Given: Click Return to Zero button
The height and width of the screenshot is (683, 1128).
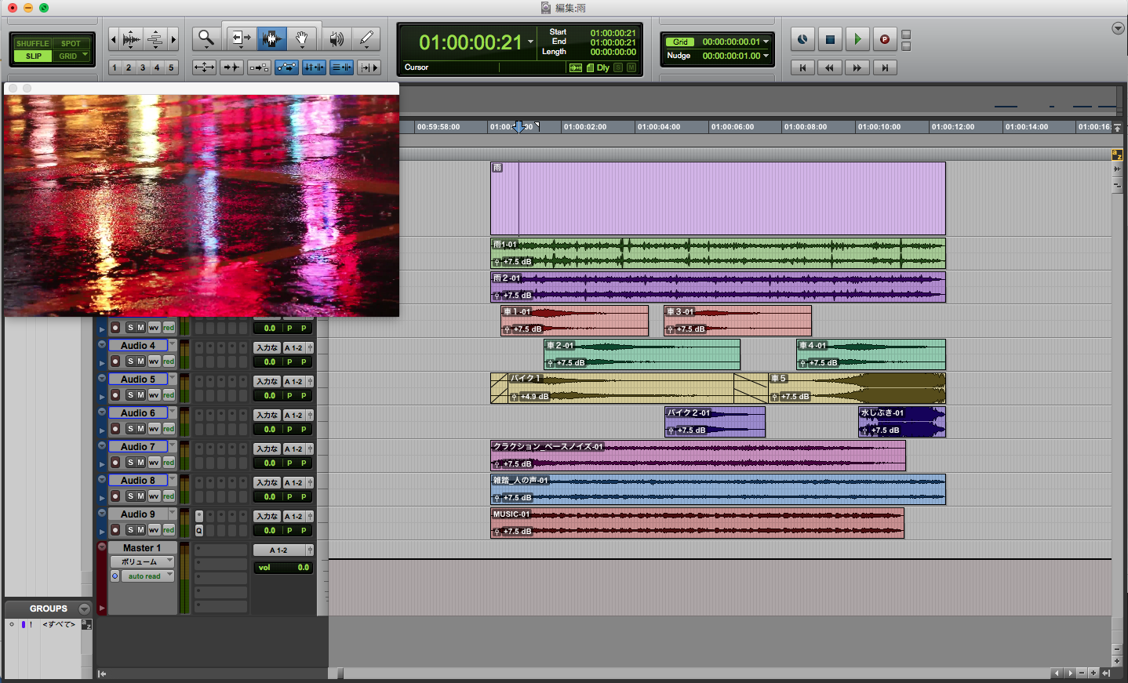Looking at the screenshot, I should [x=802, y=67].
